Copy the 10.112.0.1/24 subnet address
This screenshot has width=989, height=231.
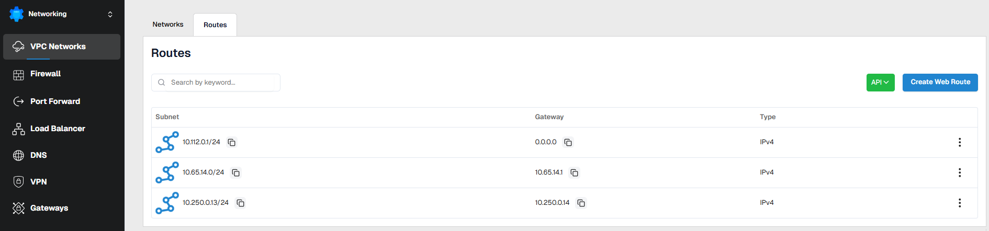point(232,143)
